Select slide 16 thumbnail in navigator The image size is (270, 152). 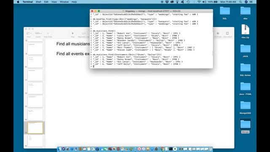(x=35, y=141)
